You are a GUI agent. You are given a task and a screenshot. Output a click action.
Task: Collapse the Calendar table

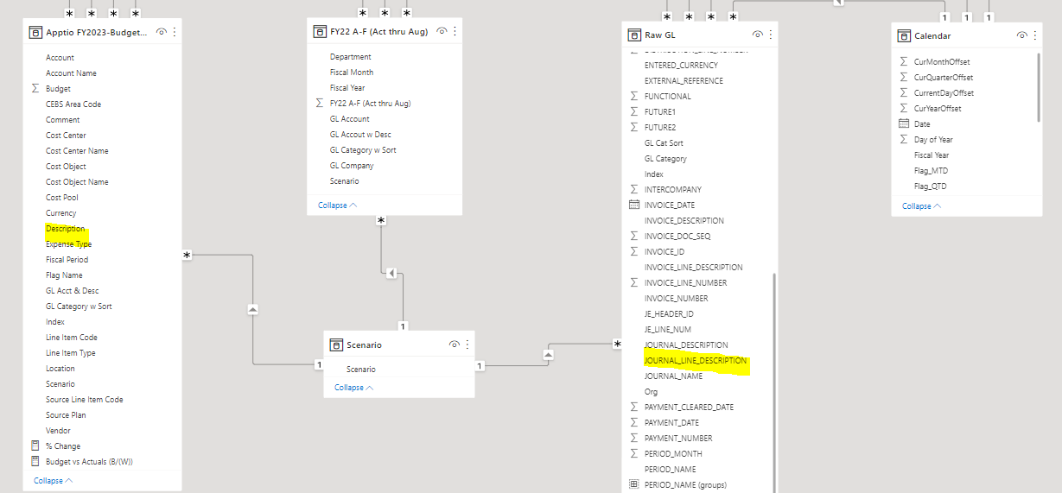[x=922, y=206]
